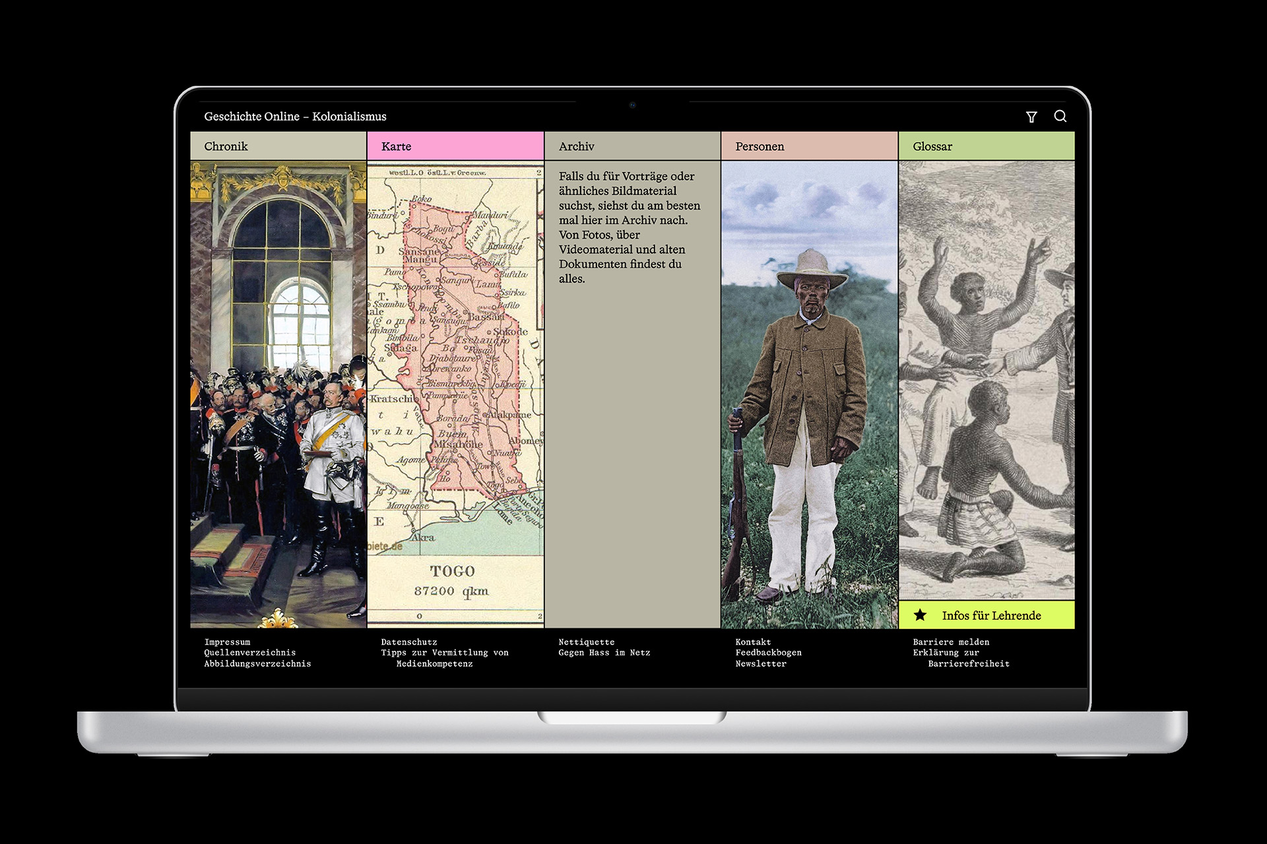This screenshot has width=1267, height=844.
Task: Open the Glossar tab
Action: point(987,146)
